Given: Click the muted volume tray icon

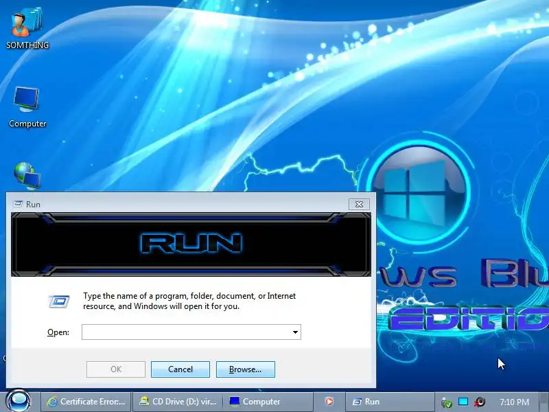Looking at the screenshot, I should pyautogui.click(x=480, y=402).
